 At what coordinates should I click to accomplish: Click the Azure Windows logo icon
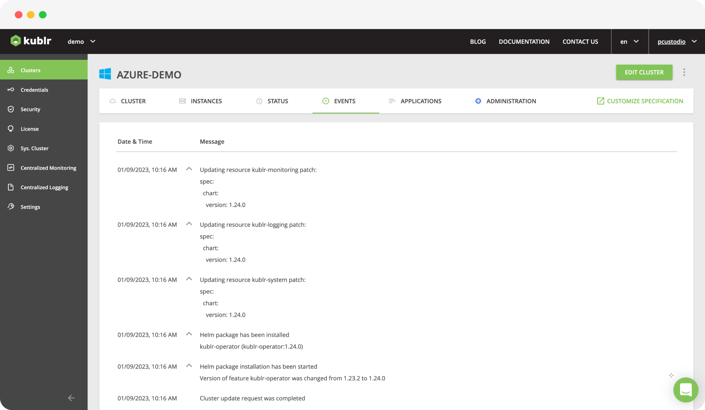point(105,74)
